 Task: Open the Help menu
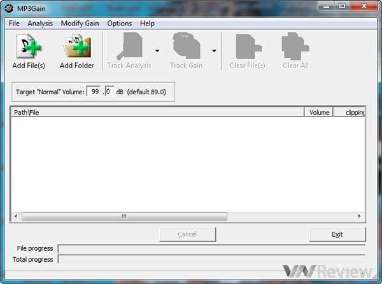147,24
